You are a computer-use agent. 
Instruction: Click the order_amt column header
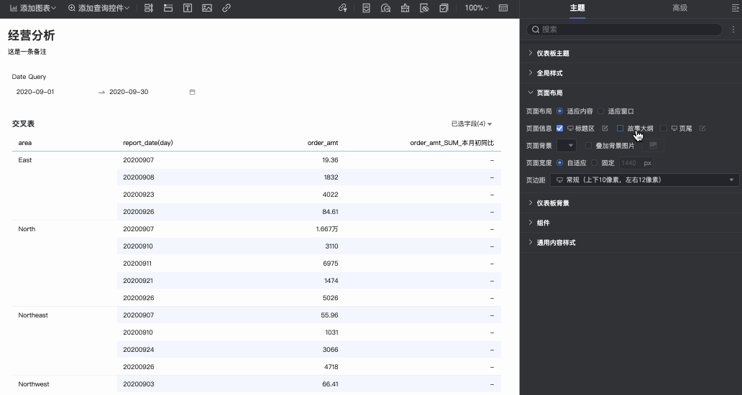[323, 143]
